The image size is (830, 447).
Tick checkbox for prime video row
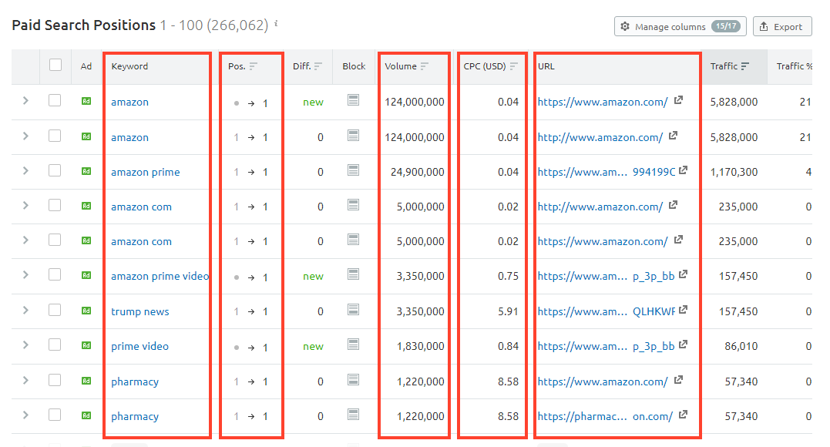tap(55, 344)
